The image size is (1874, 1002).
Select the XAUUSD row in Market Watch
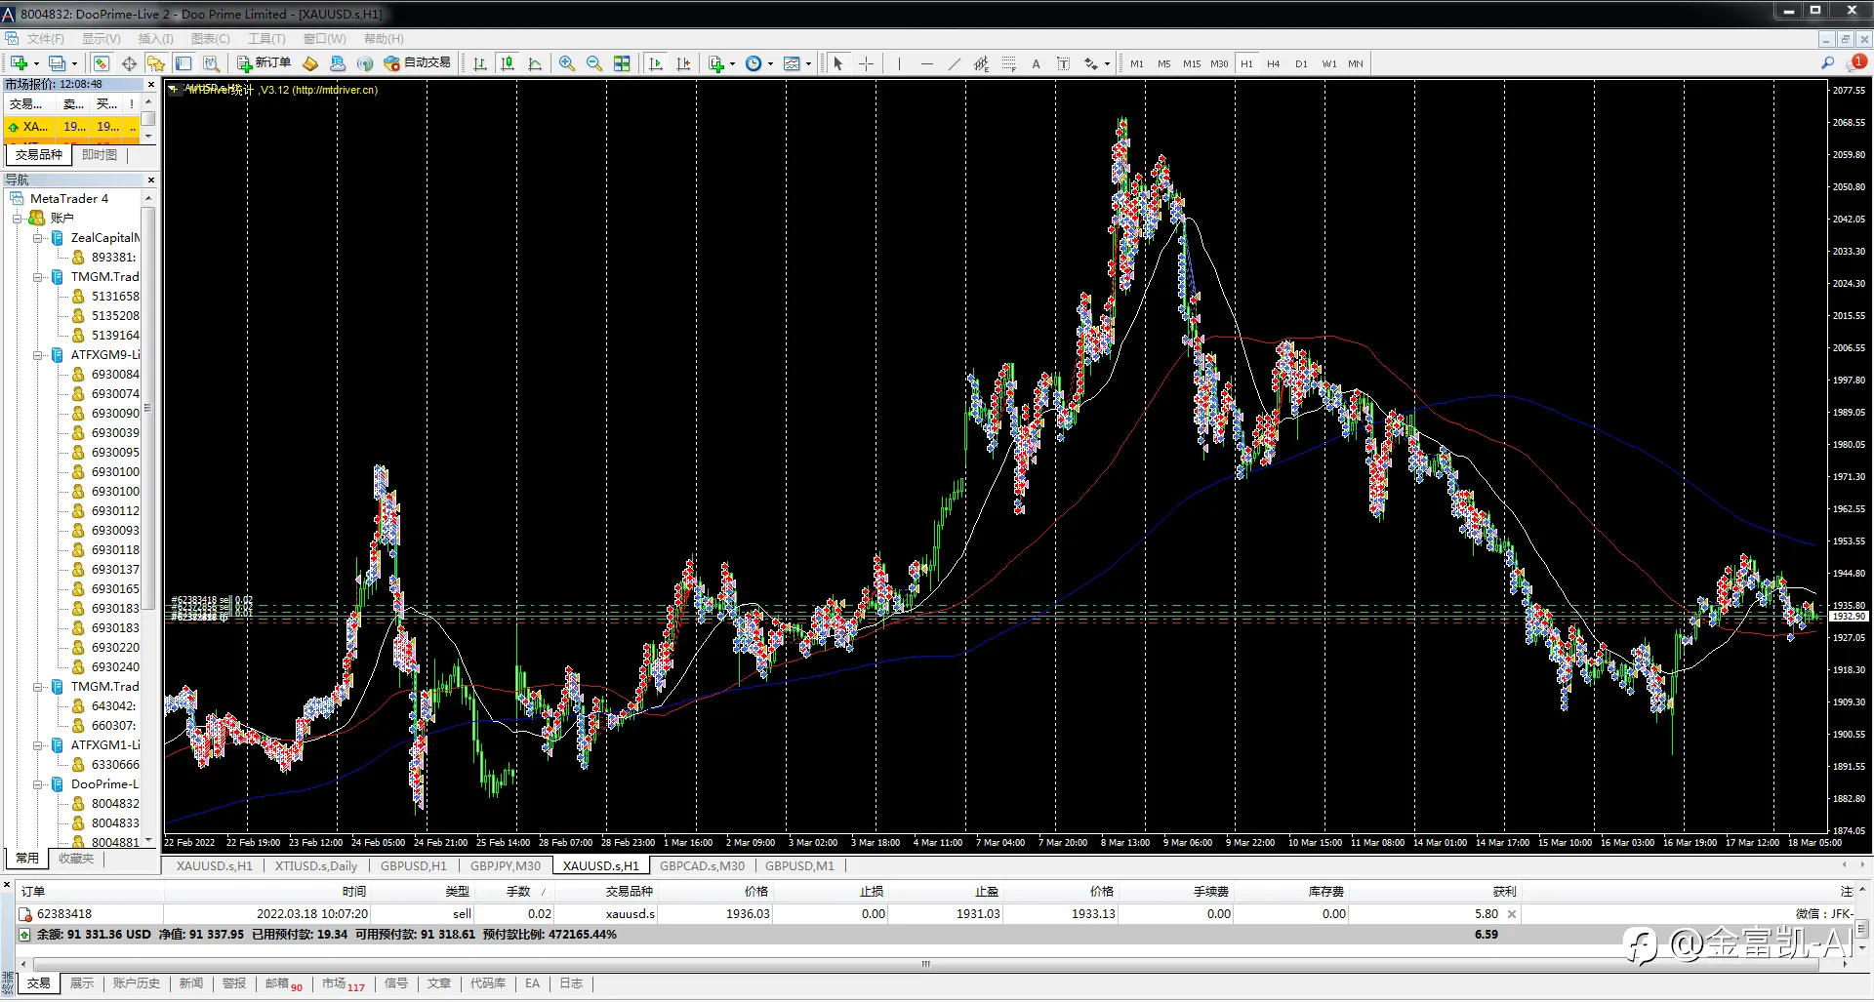click(73, 127)
